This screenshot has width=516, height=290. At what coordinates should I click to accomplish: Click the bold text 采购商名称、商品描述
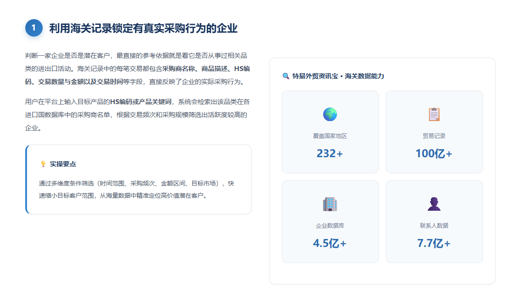click(195, 69)
